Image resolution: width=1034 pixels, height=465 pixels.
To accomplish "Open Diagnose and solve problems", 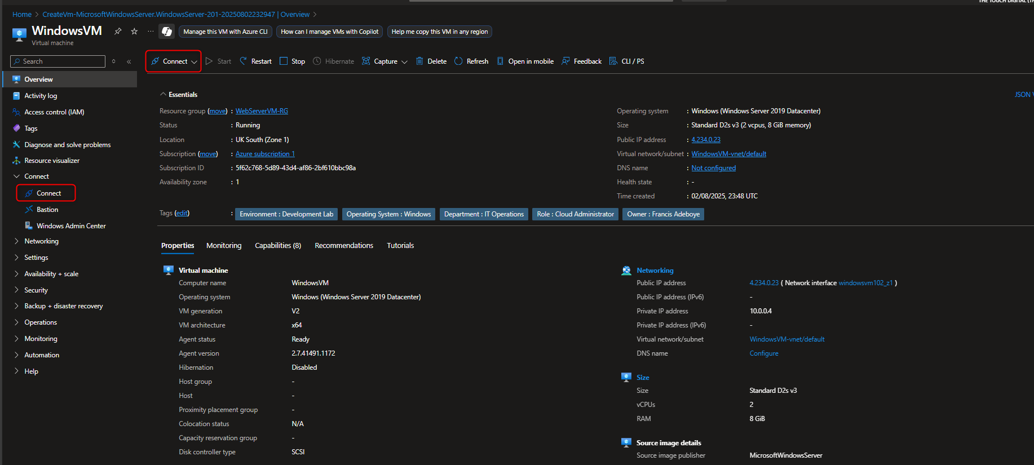I will (x=68, y=145).
